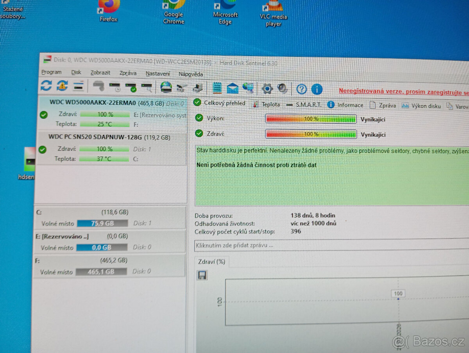Open the Firefox desktop shortcut
The width and height of the screenshot is (469, 353).
[109, 11]
